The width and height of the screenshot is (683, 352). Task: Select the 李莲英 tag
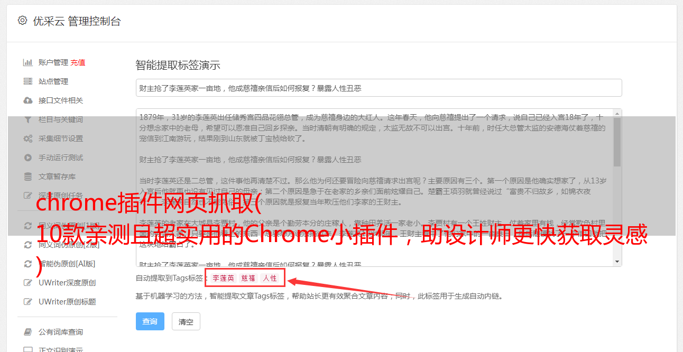(224, 278)
